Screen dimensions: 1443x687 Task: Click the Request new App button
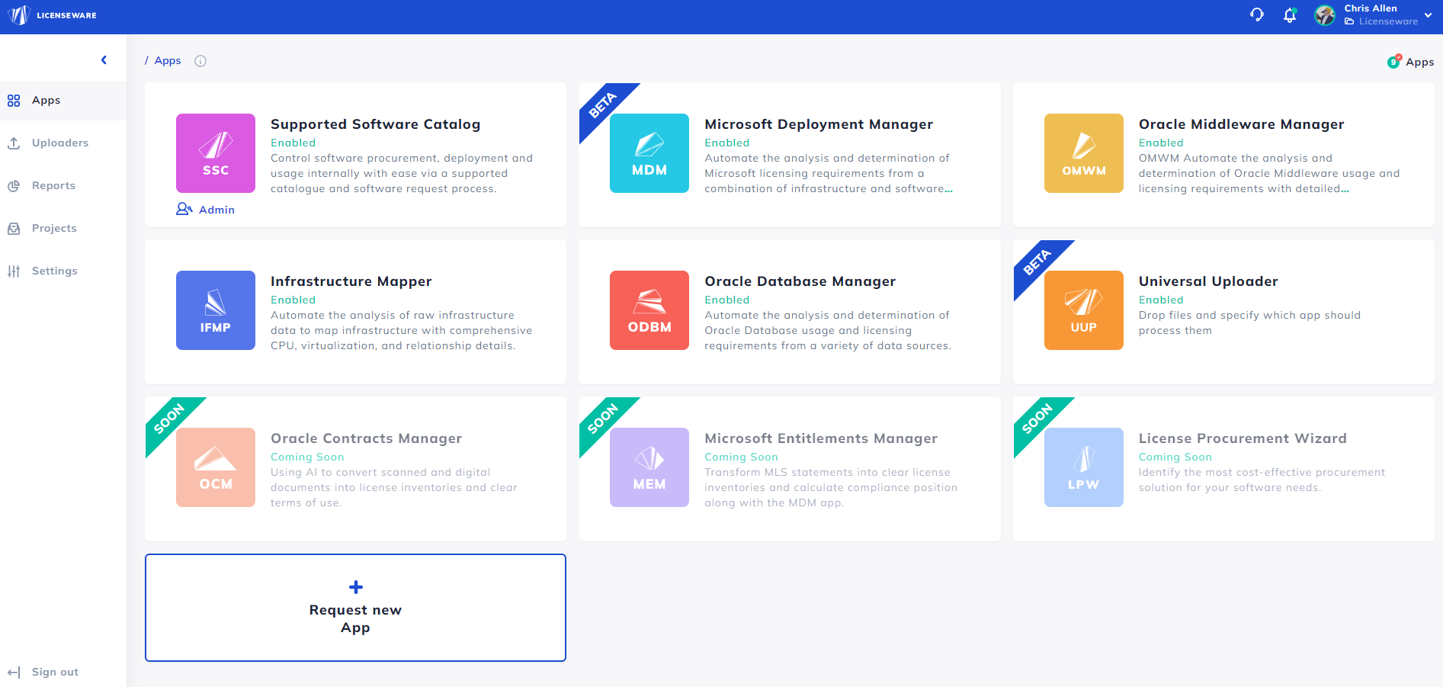pos(355,608)
